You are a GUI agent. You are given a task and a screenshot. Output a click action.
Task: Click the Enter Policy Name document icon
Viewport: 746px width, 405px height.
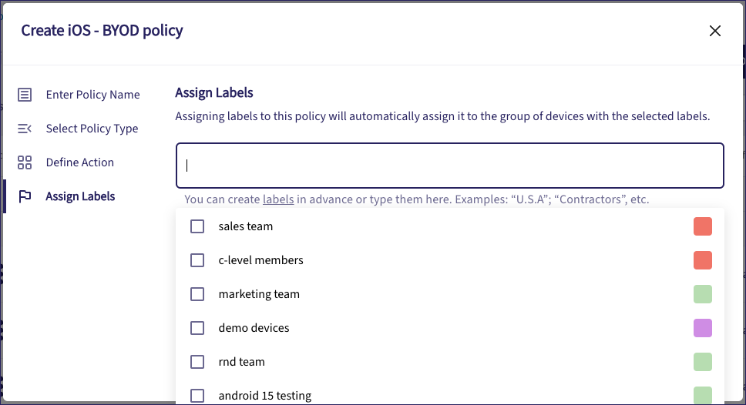click(25, 95)
